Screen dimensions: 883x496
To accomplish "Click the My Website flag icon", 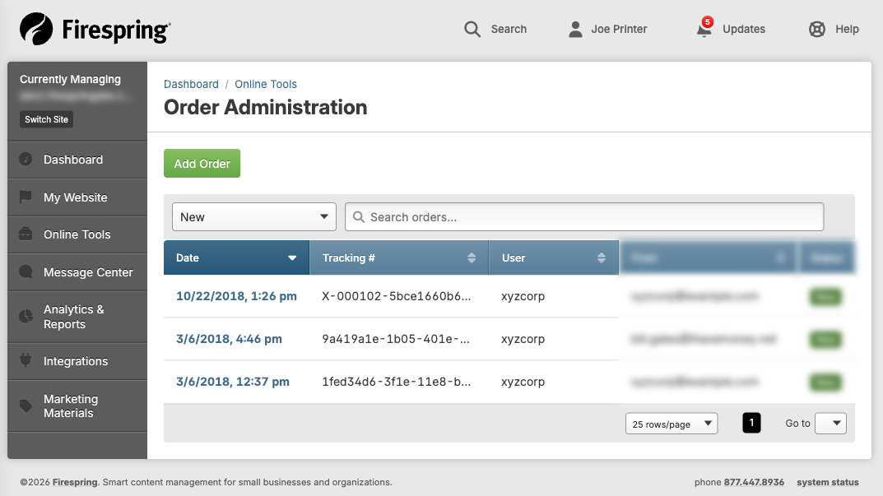I will [26, 197].
